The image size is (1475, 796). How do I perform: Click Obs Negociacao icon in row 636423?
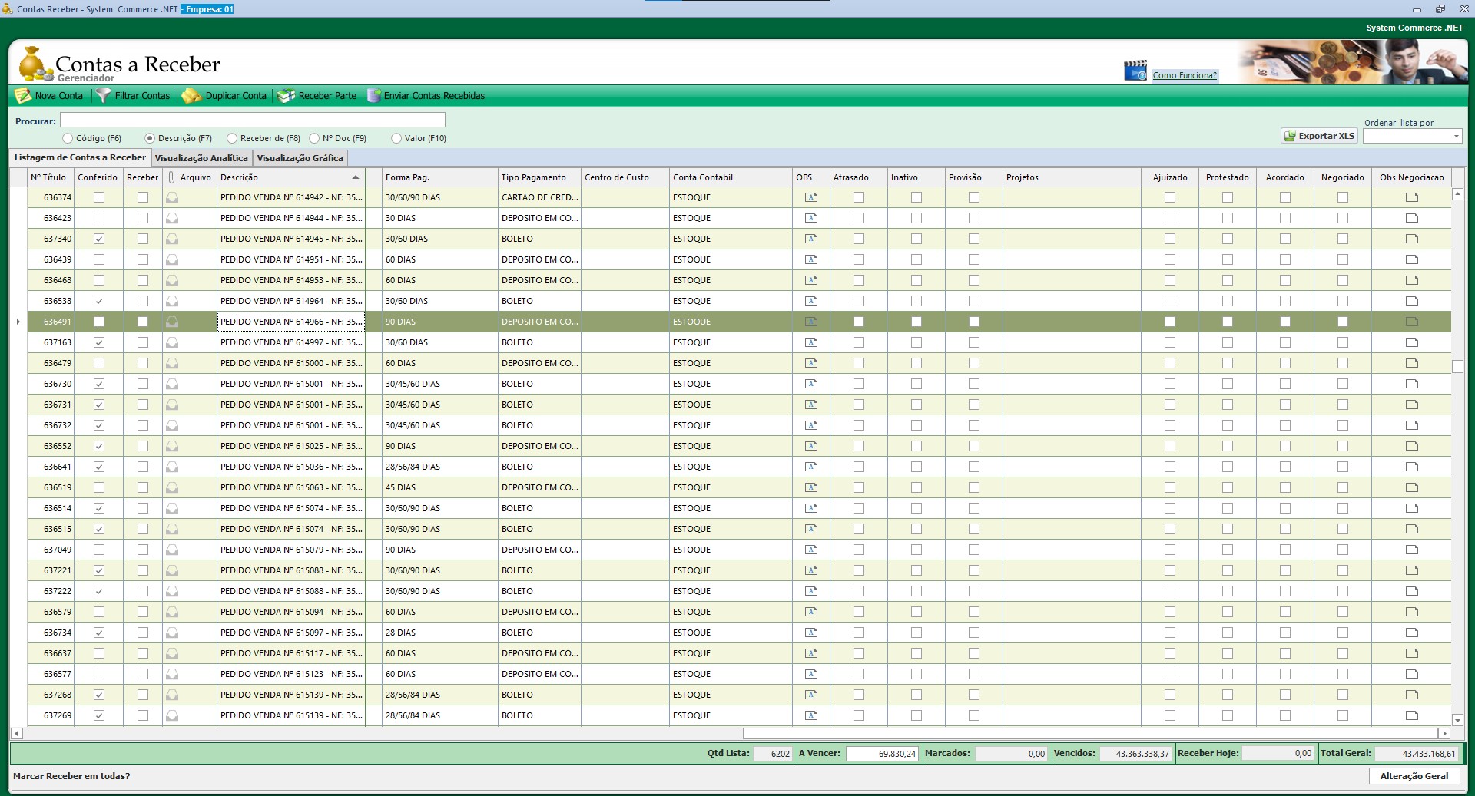point(1411,218)
